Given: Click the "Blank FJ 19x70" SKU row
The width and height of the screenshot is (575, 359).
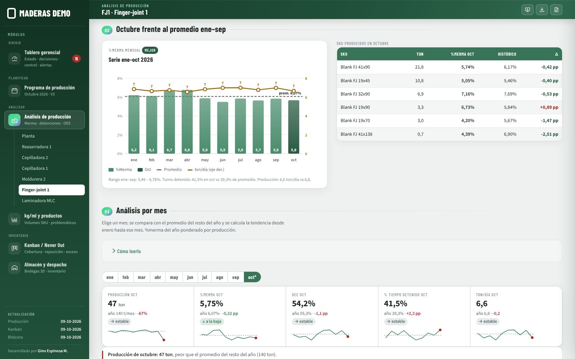Looking at the screenshot, I should pyautogui.click(x=449, y=121).
